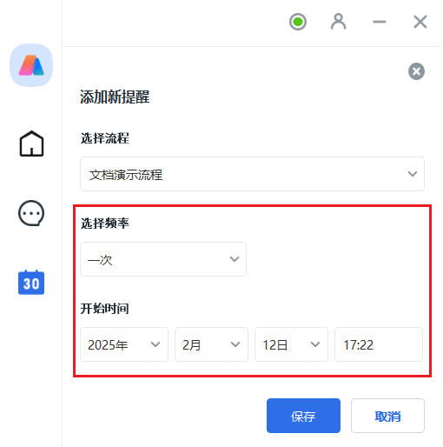Expand the 2025年 year dropdown
This screenshot has width=443, height=447.
coord(124,344)
